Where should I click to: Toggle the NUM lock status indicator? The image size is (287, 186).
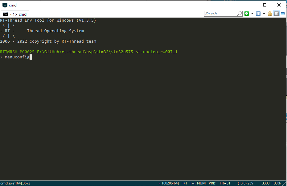(x=201, y=183)
